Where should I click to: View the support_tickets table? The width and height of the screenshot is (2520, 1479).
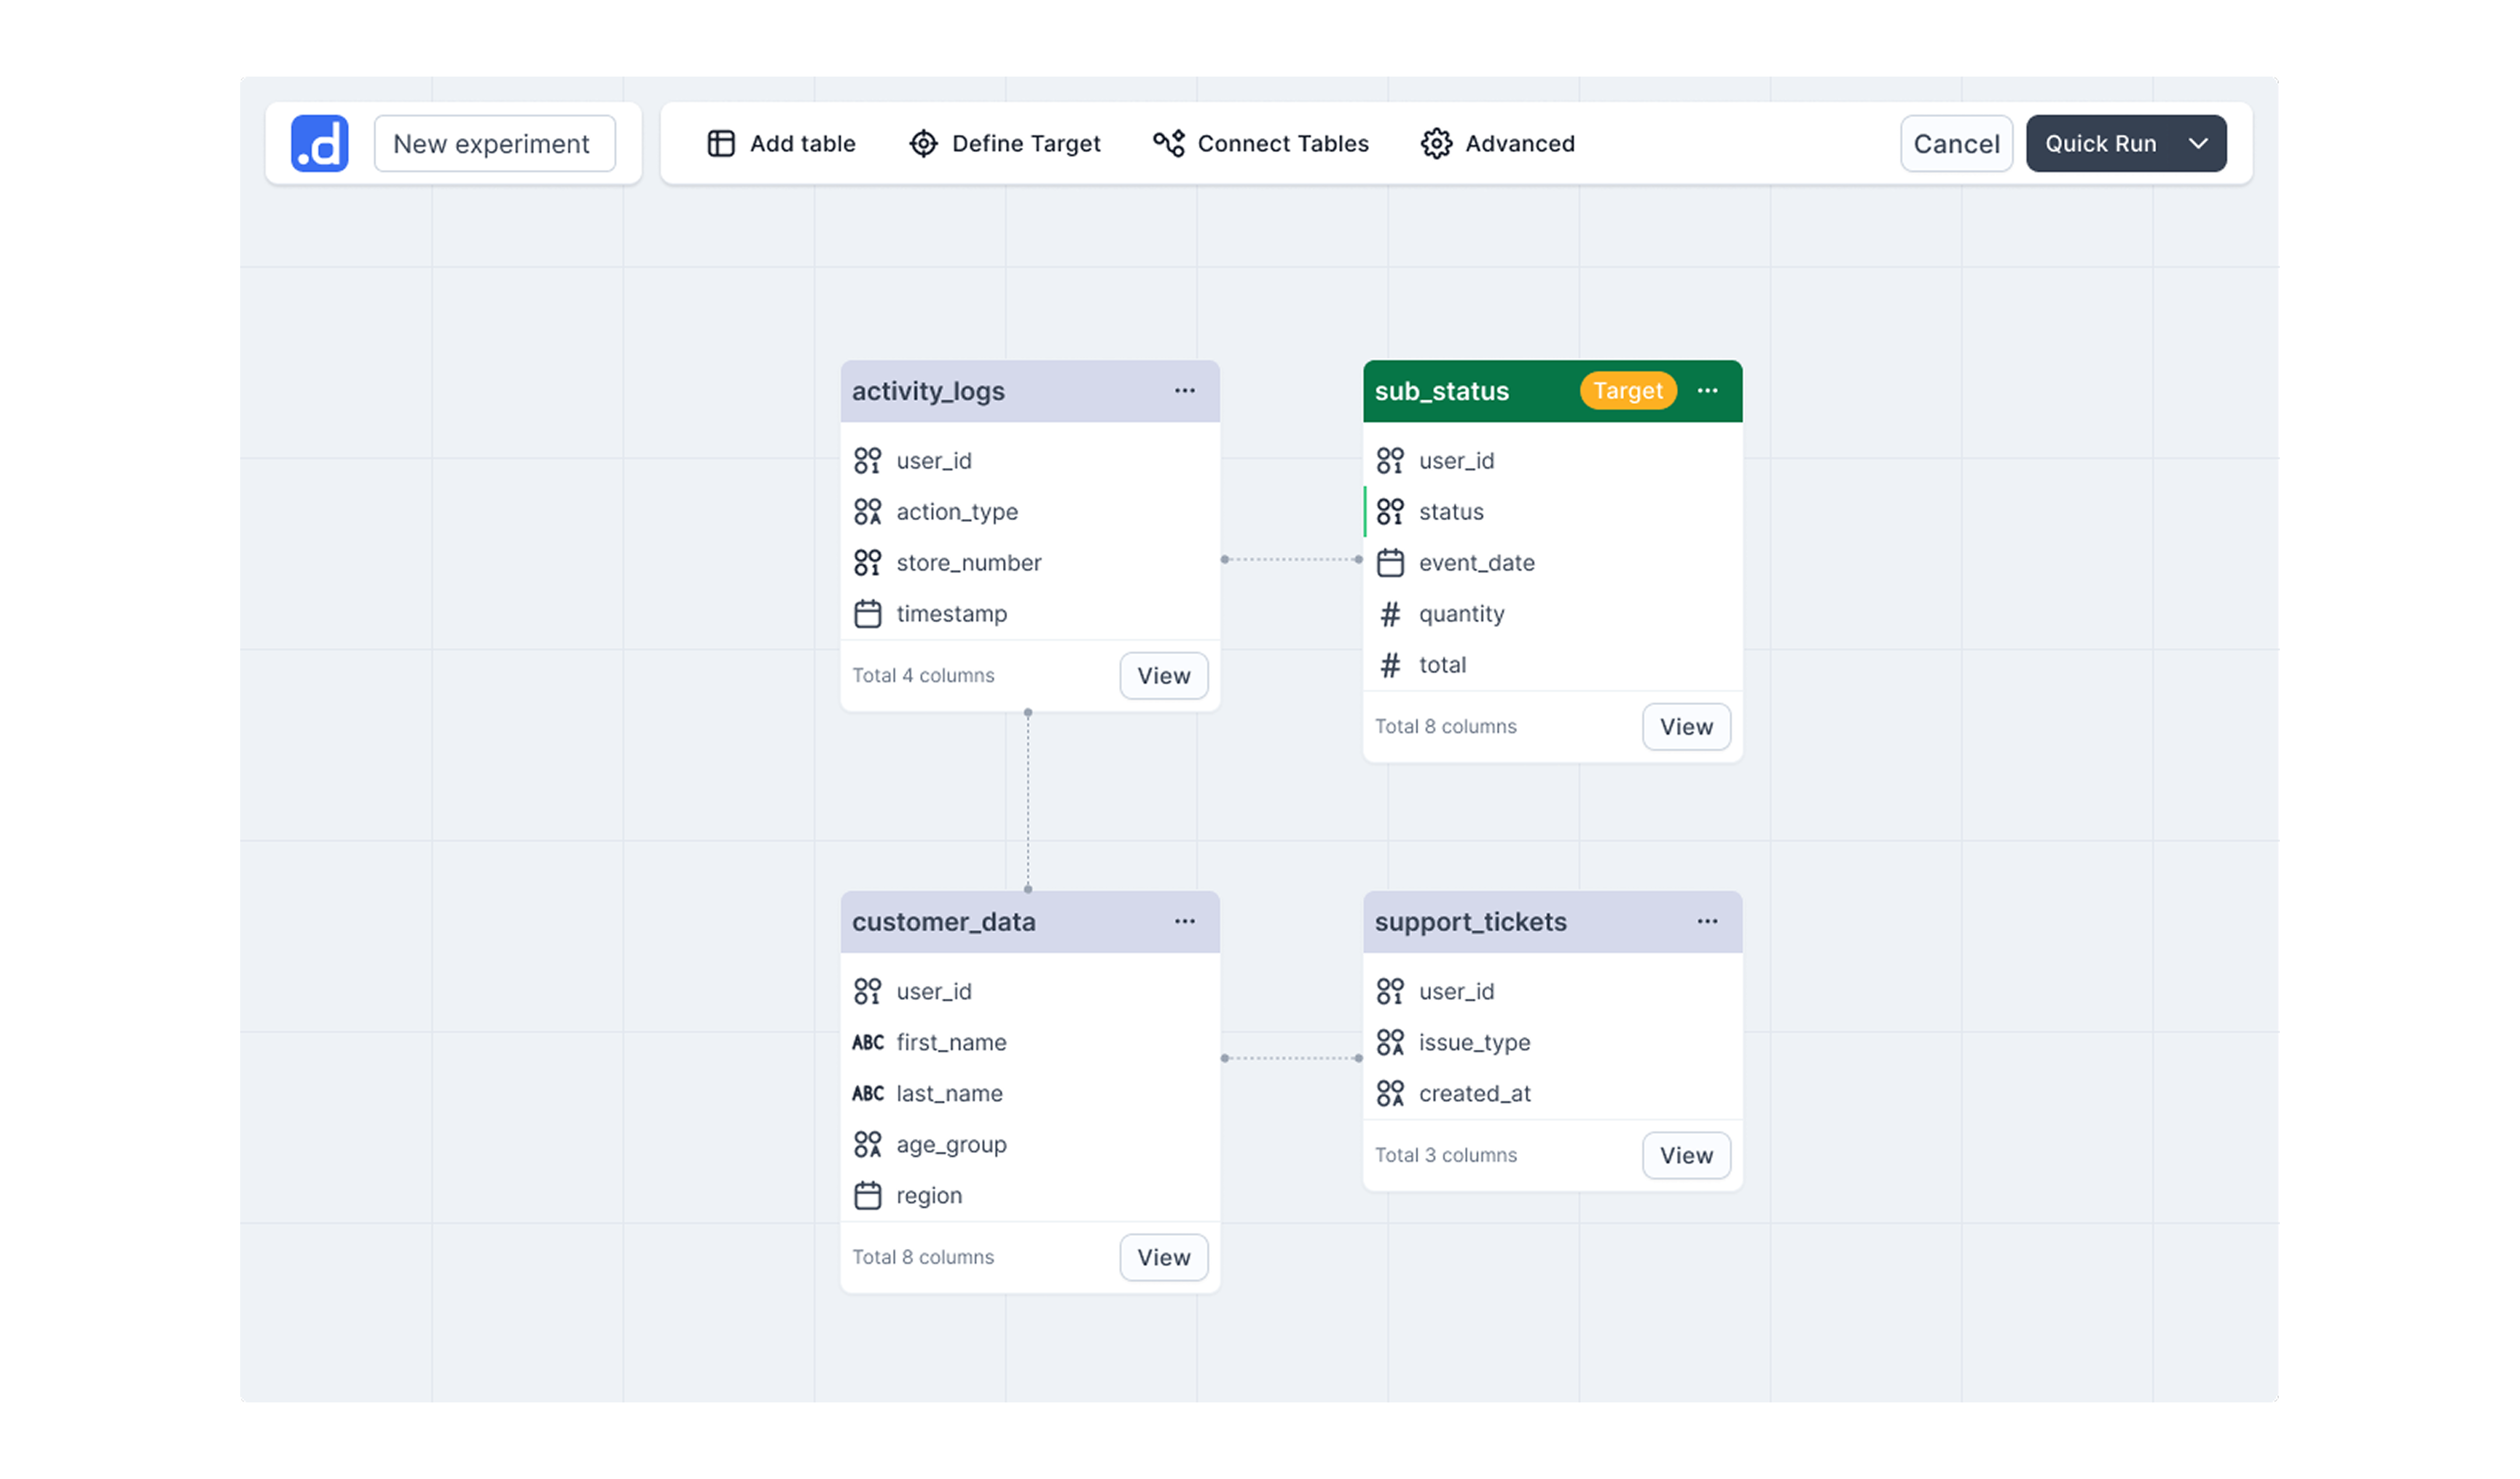pos(1686,1155)
